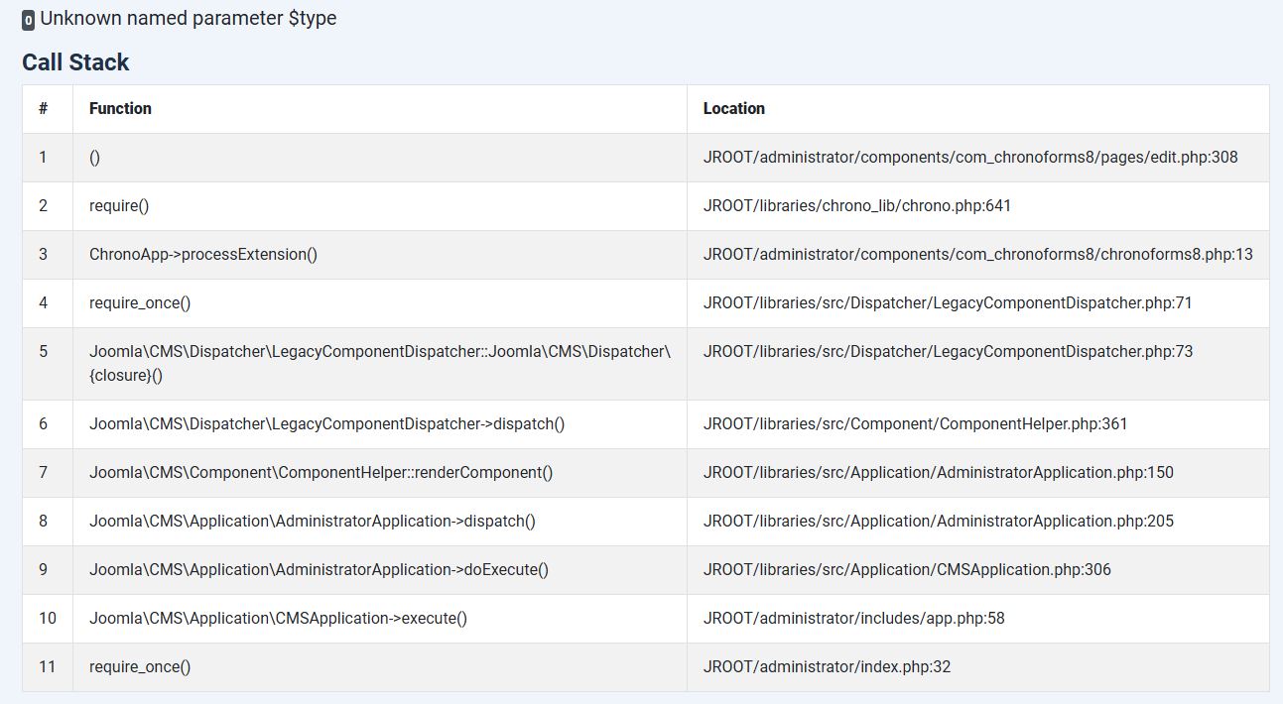Select the chronoforms8.php:13 location cell
Screen dimensions: 1283x704
(977, 254)
